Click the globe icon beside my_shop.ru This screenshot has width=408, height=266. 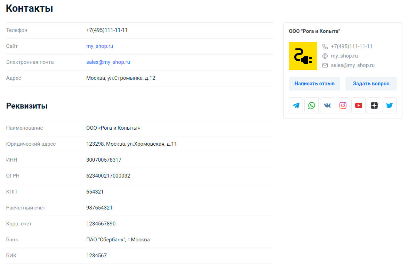[x=325, y=56]
